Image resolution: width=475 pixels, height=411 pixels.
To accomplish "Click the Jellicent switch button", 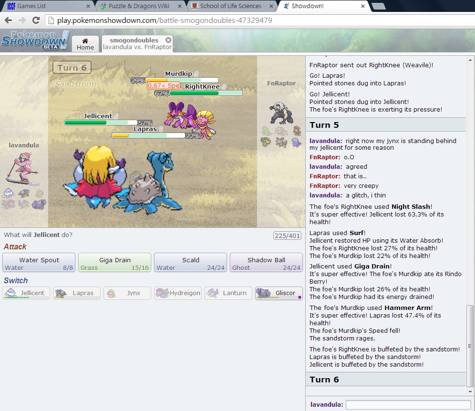I will pyautogui.click(x=26, y=293).
